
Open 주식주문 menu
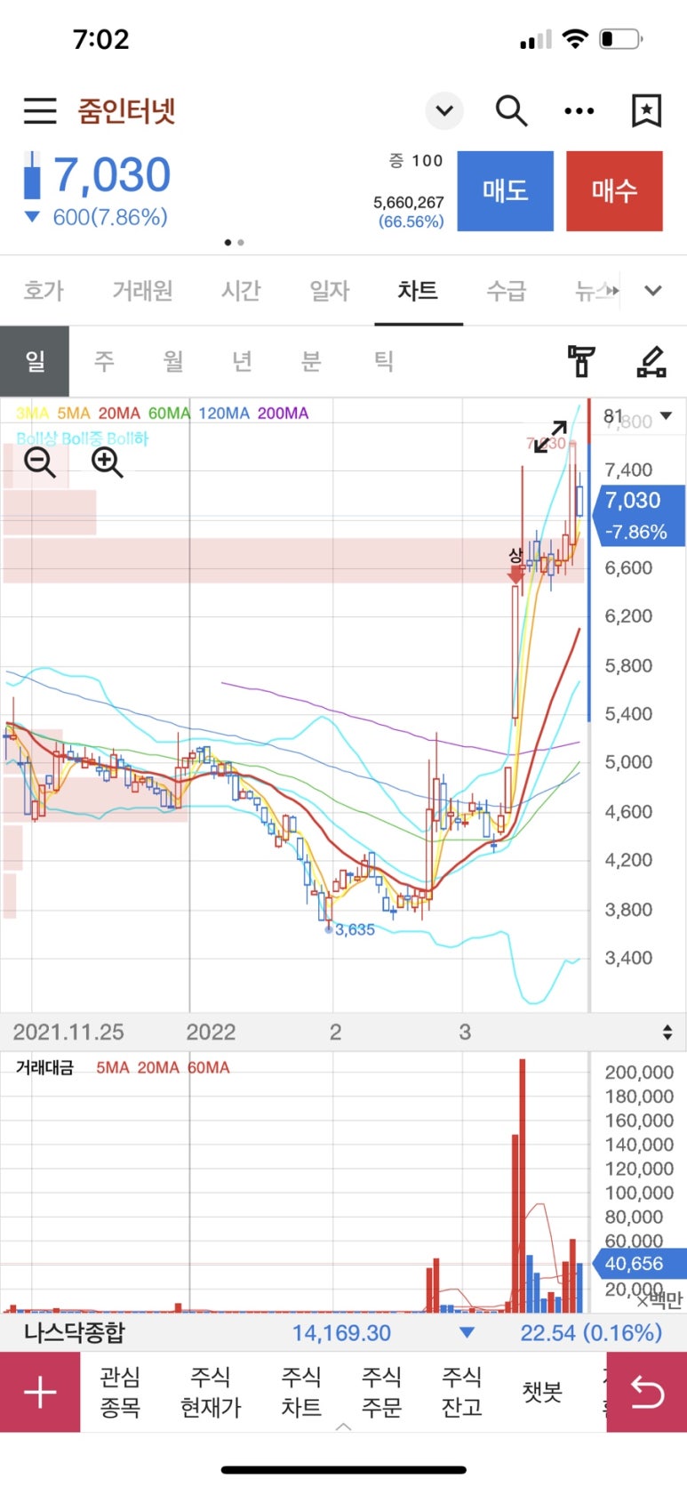(x=381, y=1392)
